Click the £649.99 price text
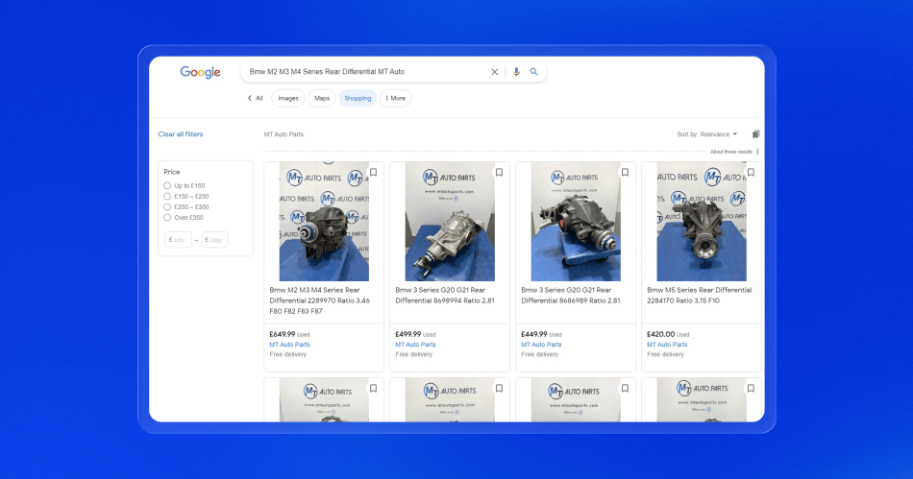Image resolution: width=913 pixels, height=479 pixels. click(282, 334)
